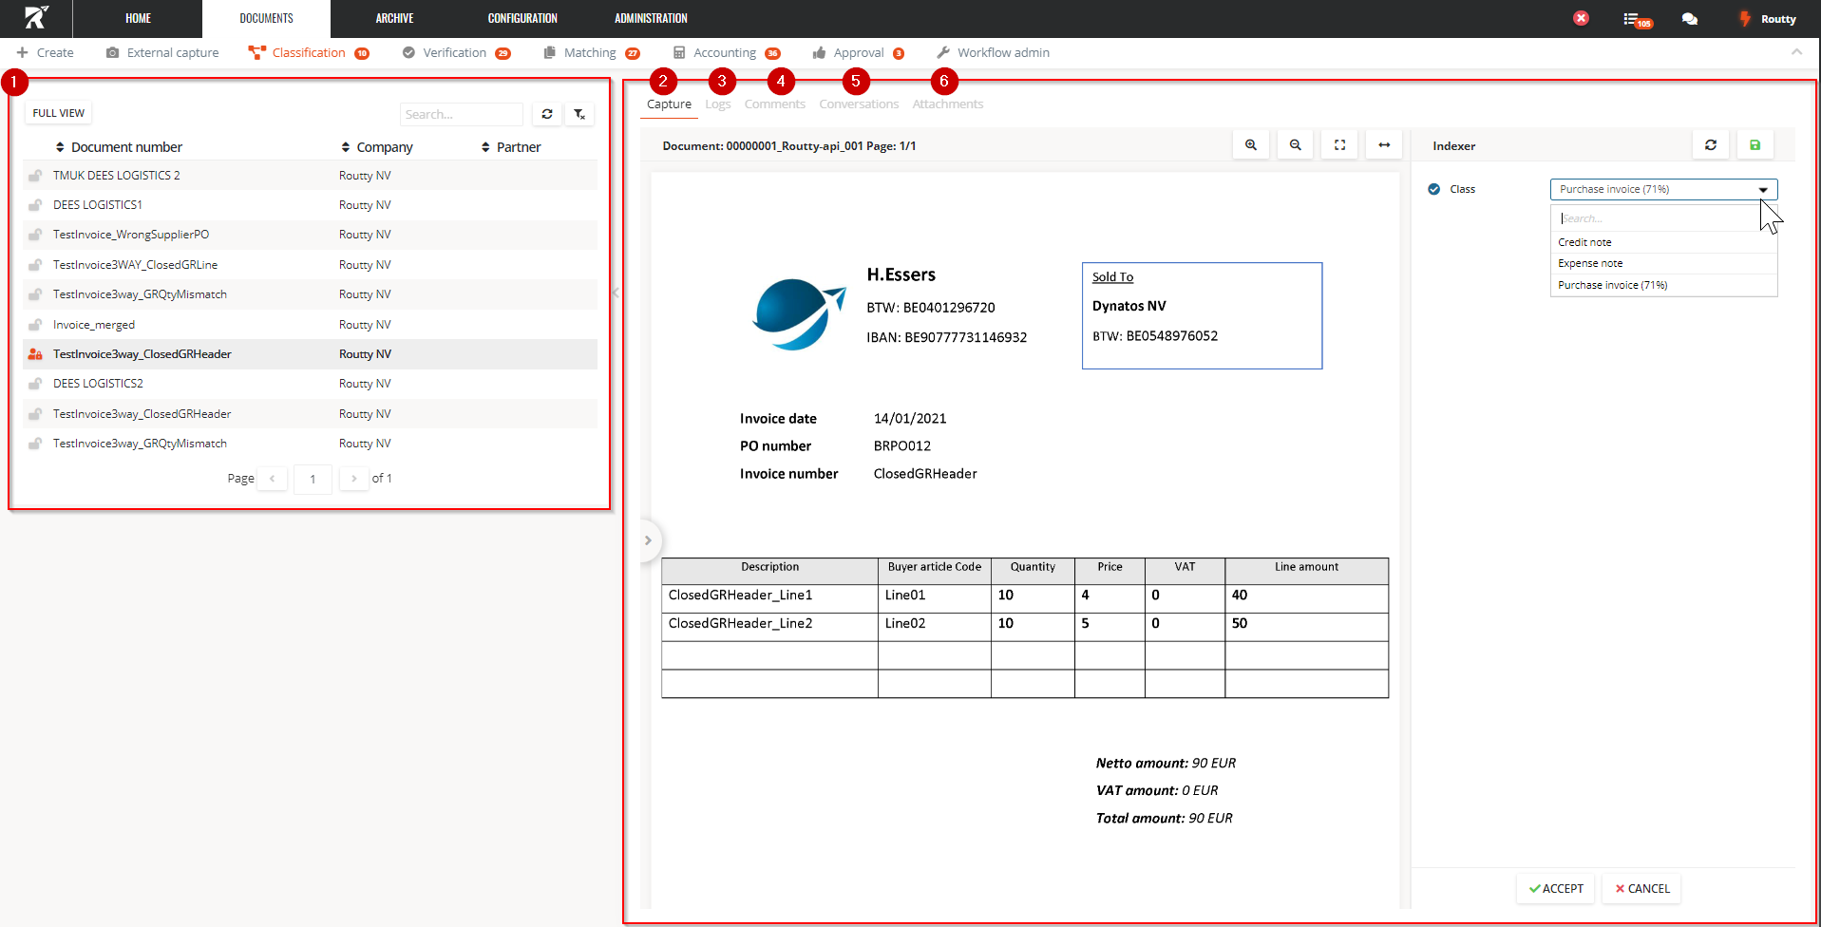Viewport: 1821px width, 927px height.
Task: Open the Class dropdown arrow
Action: pos(1763,190)
